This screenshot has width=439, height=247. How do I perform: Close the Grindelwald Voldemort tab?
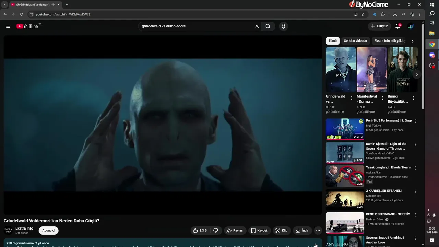pos(59,5)
